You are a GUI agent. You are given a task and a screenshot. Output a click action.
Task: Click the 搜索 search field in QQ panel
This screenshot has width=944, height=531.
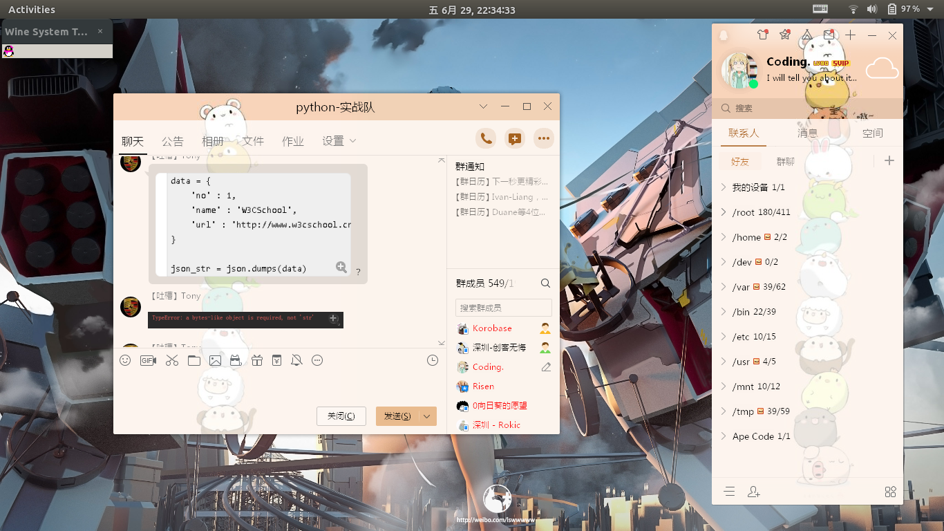[x=807, y=109]
